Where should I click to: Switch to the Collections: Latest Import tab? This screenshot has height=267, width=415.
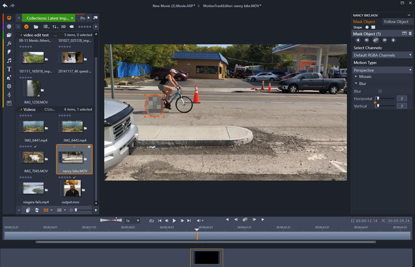[x=48, y=18]
